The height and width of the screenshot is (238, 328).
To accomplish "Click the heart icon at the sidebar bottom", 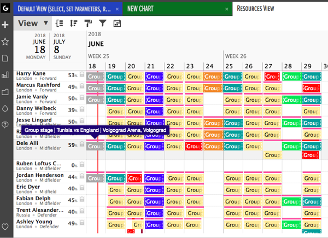I will (x=5, y=227).
